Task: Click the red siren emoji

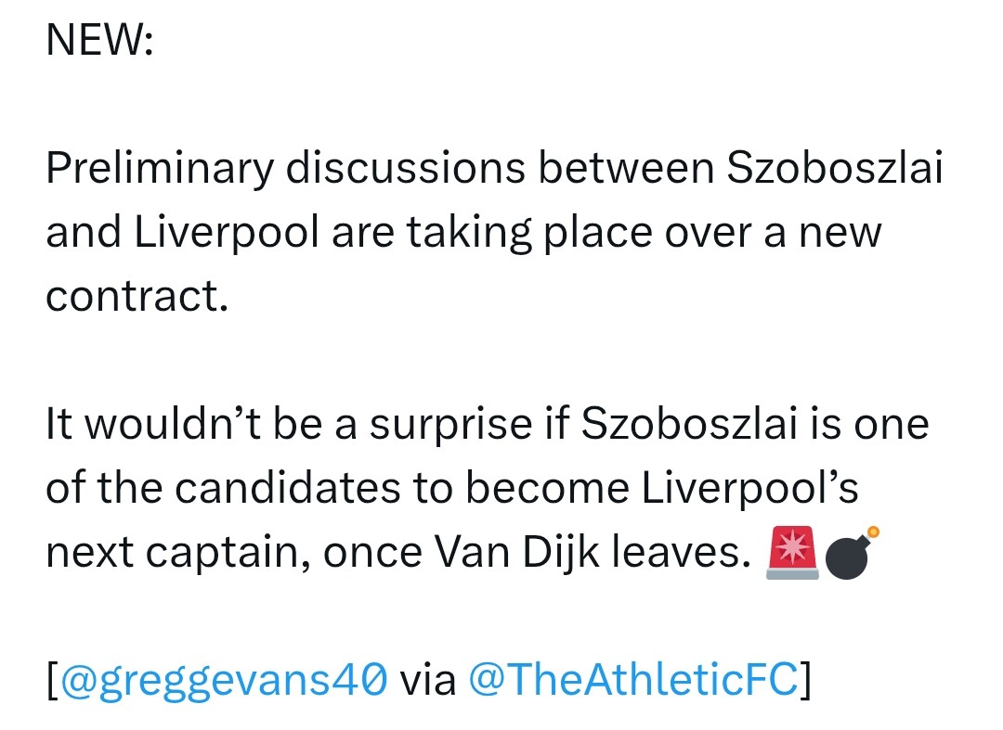Action: tap(792, 554)
